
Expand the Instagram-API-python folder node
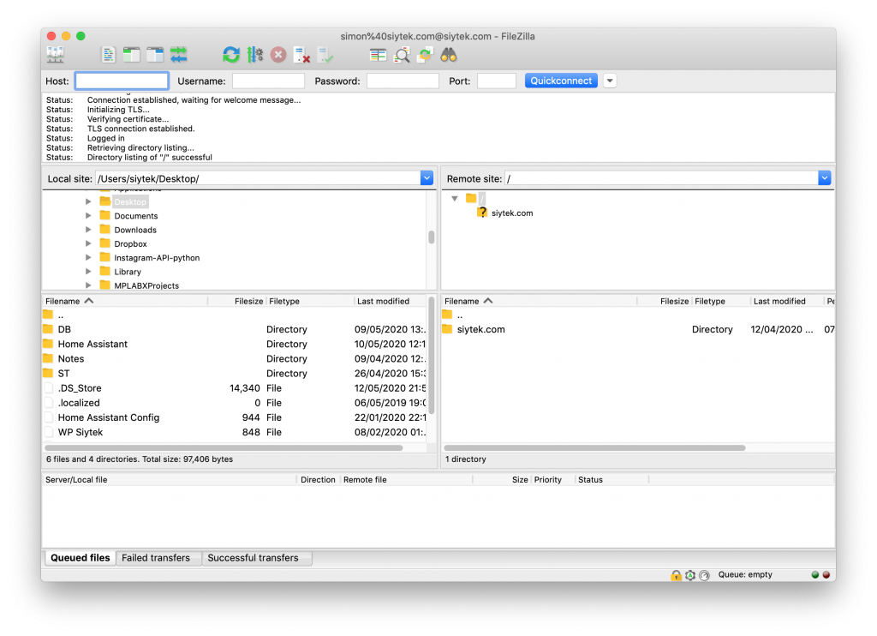click(x=88, y=257)
